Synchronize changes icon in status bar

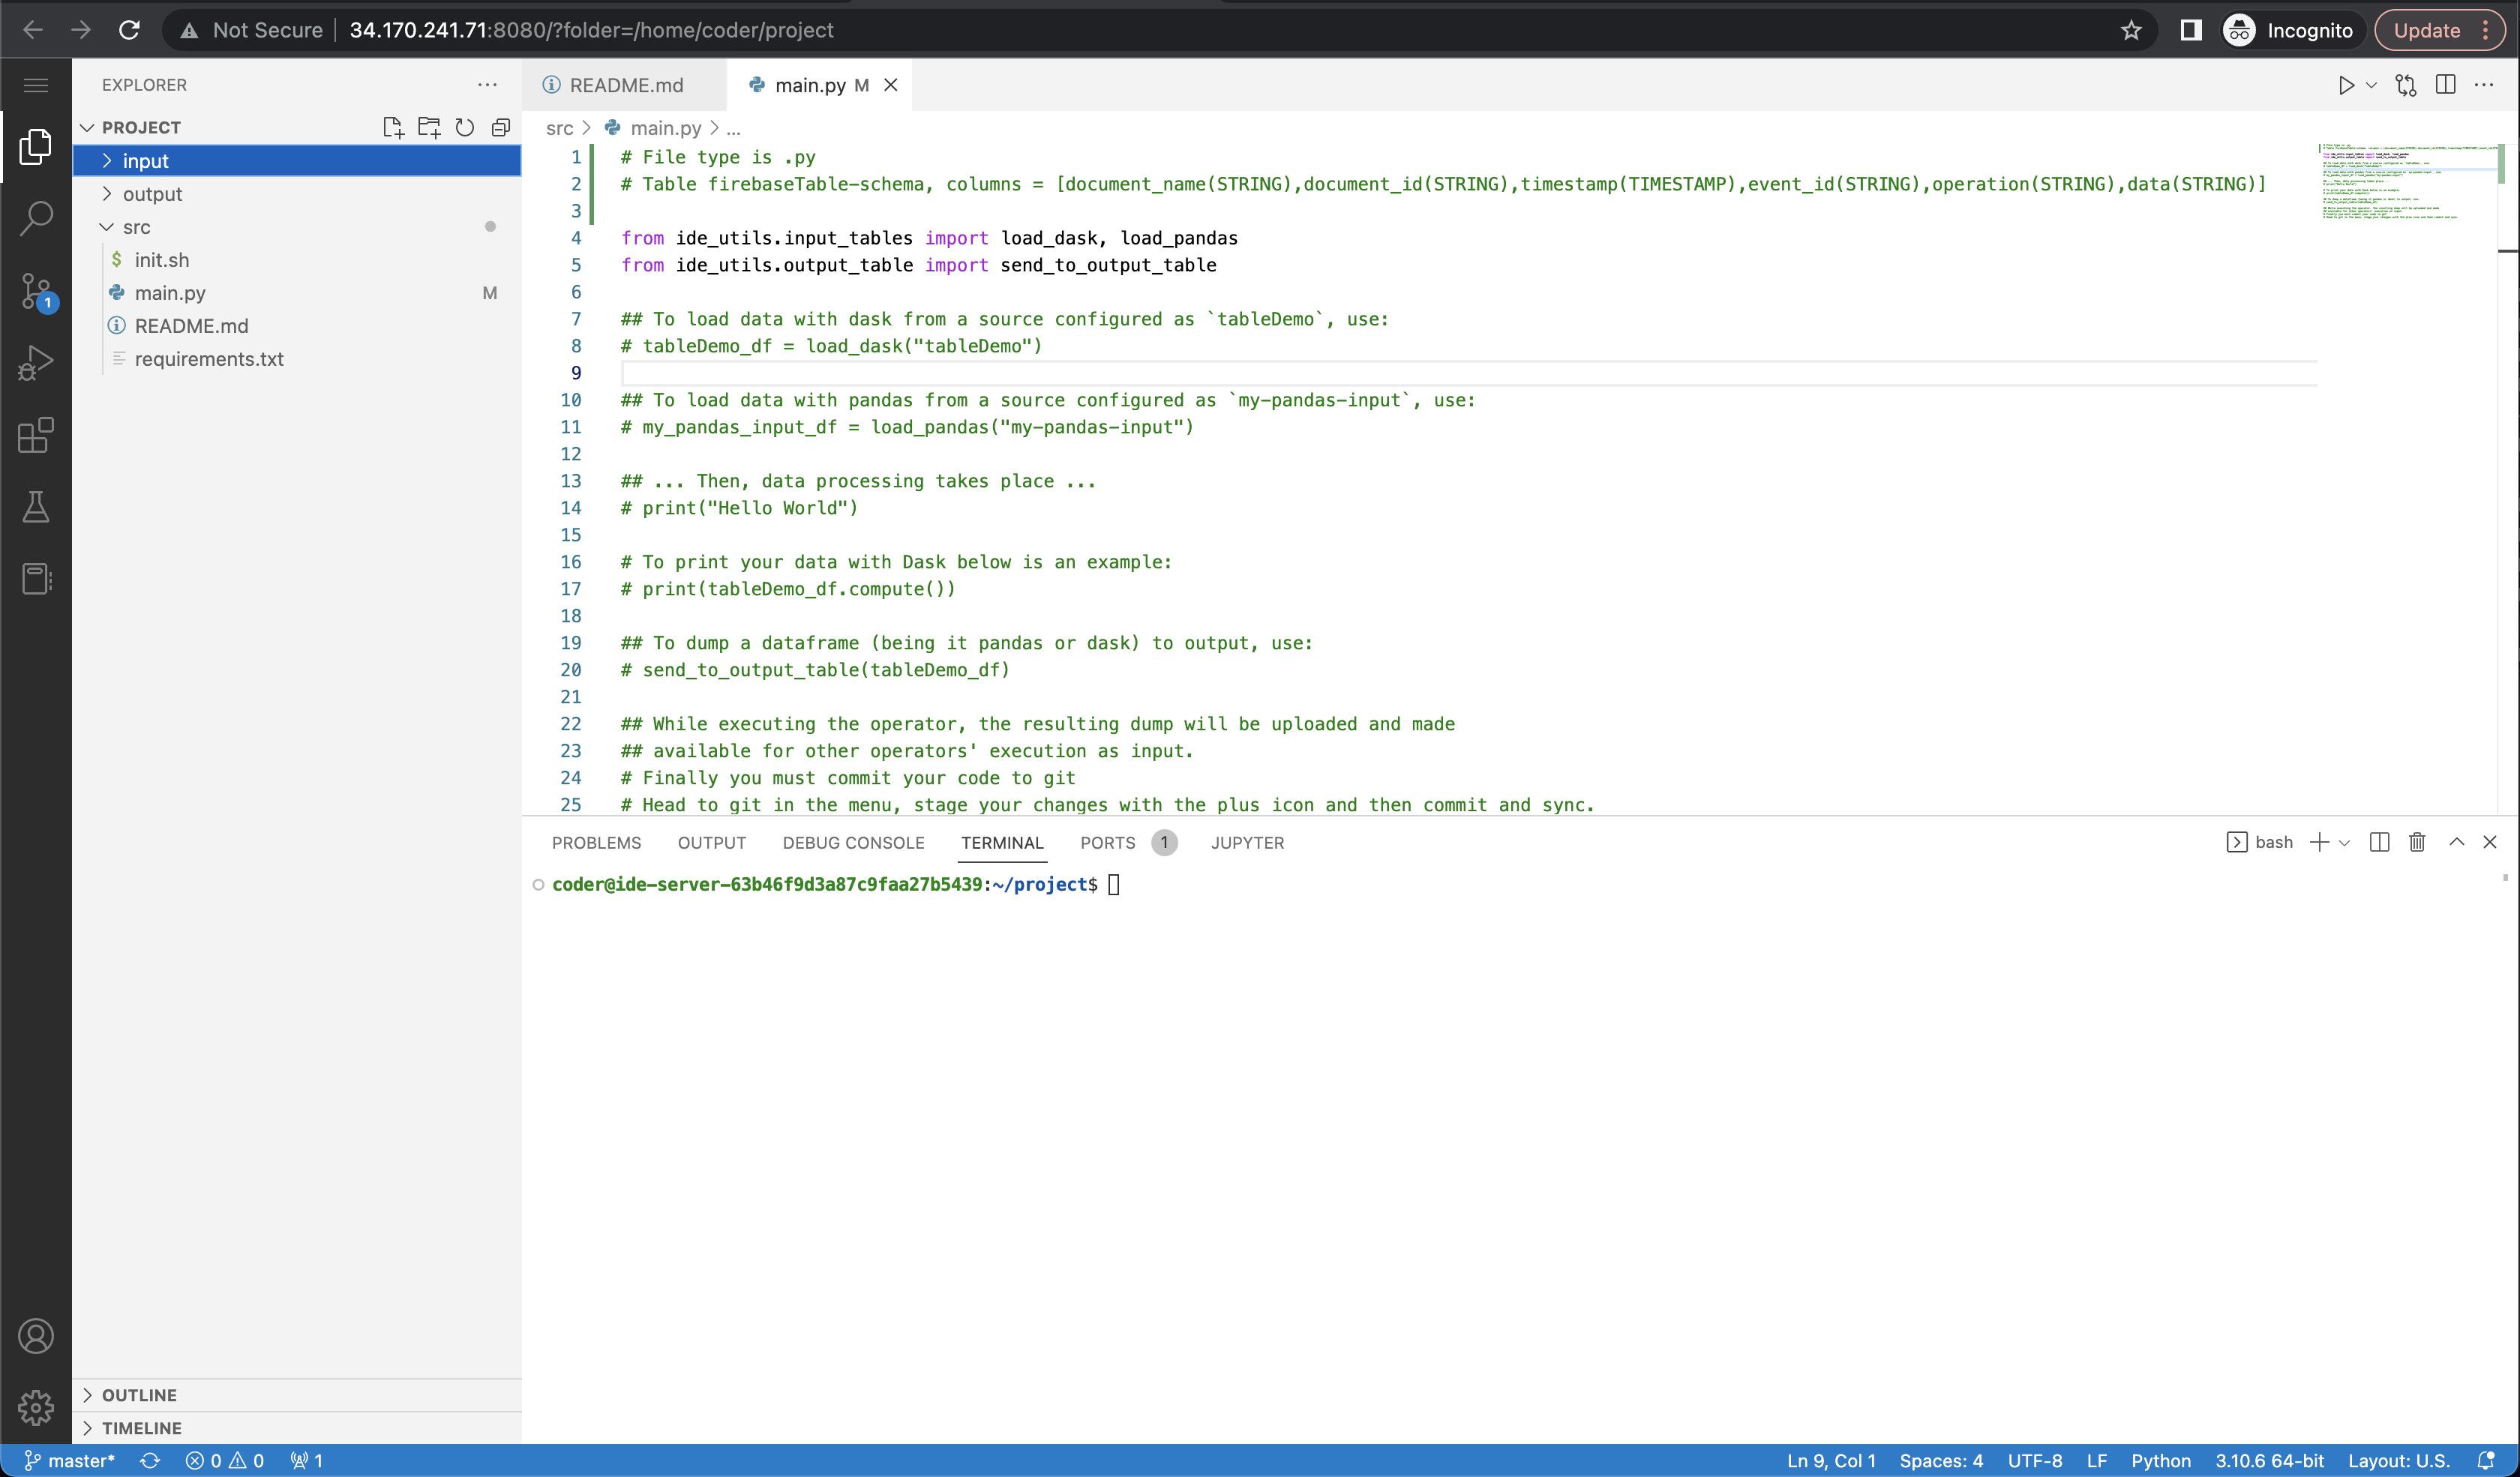pos(150,1460)
